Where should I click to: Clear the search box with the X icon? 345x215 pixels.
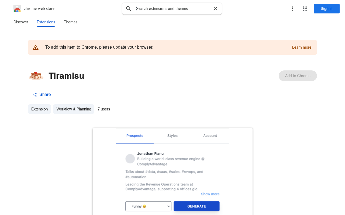click(215, 9)
